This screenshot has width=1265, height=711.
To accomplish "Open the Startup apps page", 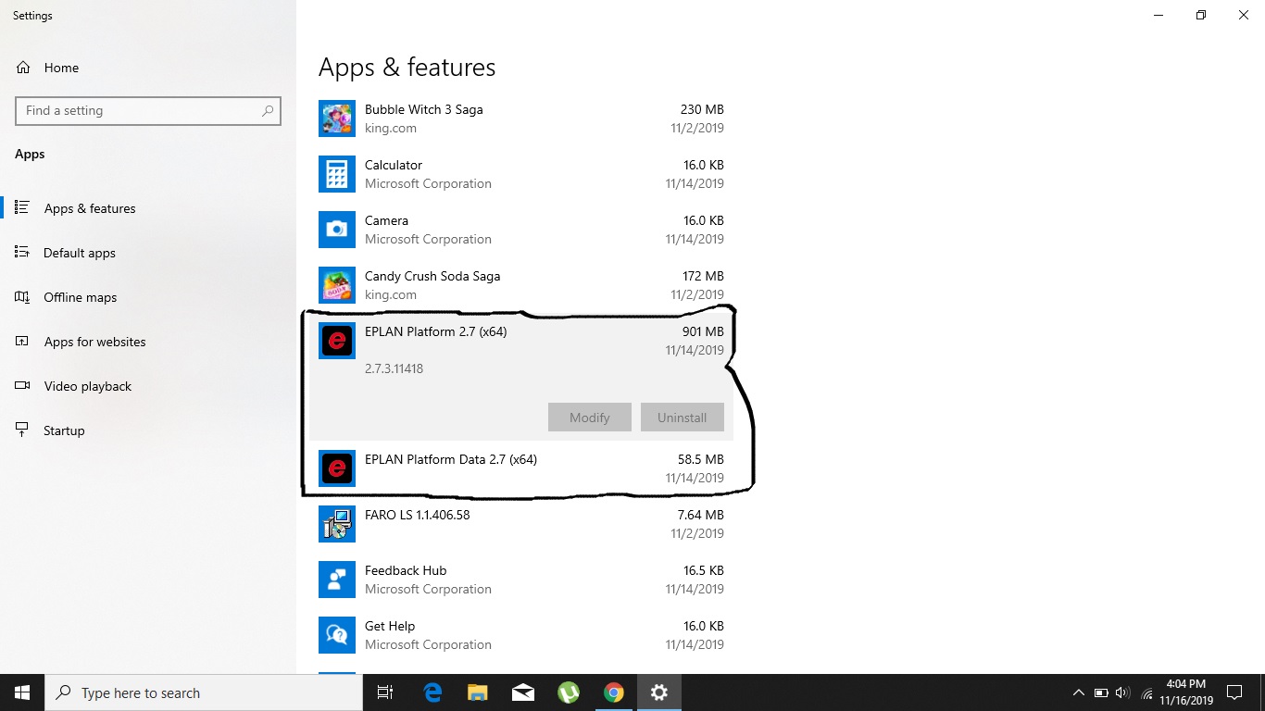I will pyautogui.click(x=148, y=430).
